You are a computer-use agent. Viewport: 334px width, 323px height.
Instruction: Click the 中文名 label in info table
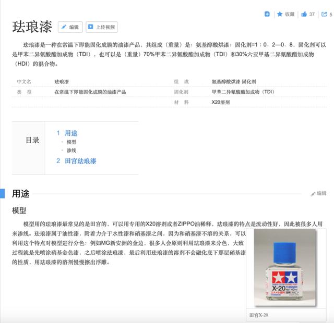[24, 82]
